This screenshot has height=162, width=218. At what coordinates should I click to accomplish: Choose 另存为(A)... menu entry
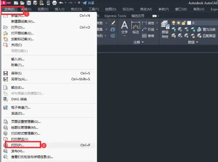coord(49,79)
